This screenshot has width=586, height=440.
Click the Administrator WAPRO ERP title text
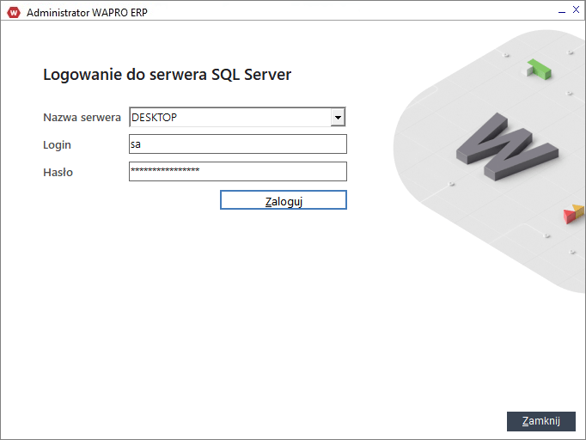pyautogui.click(x=87, y=13)
